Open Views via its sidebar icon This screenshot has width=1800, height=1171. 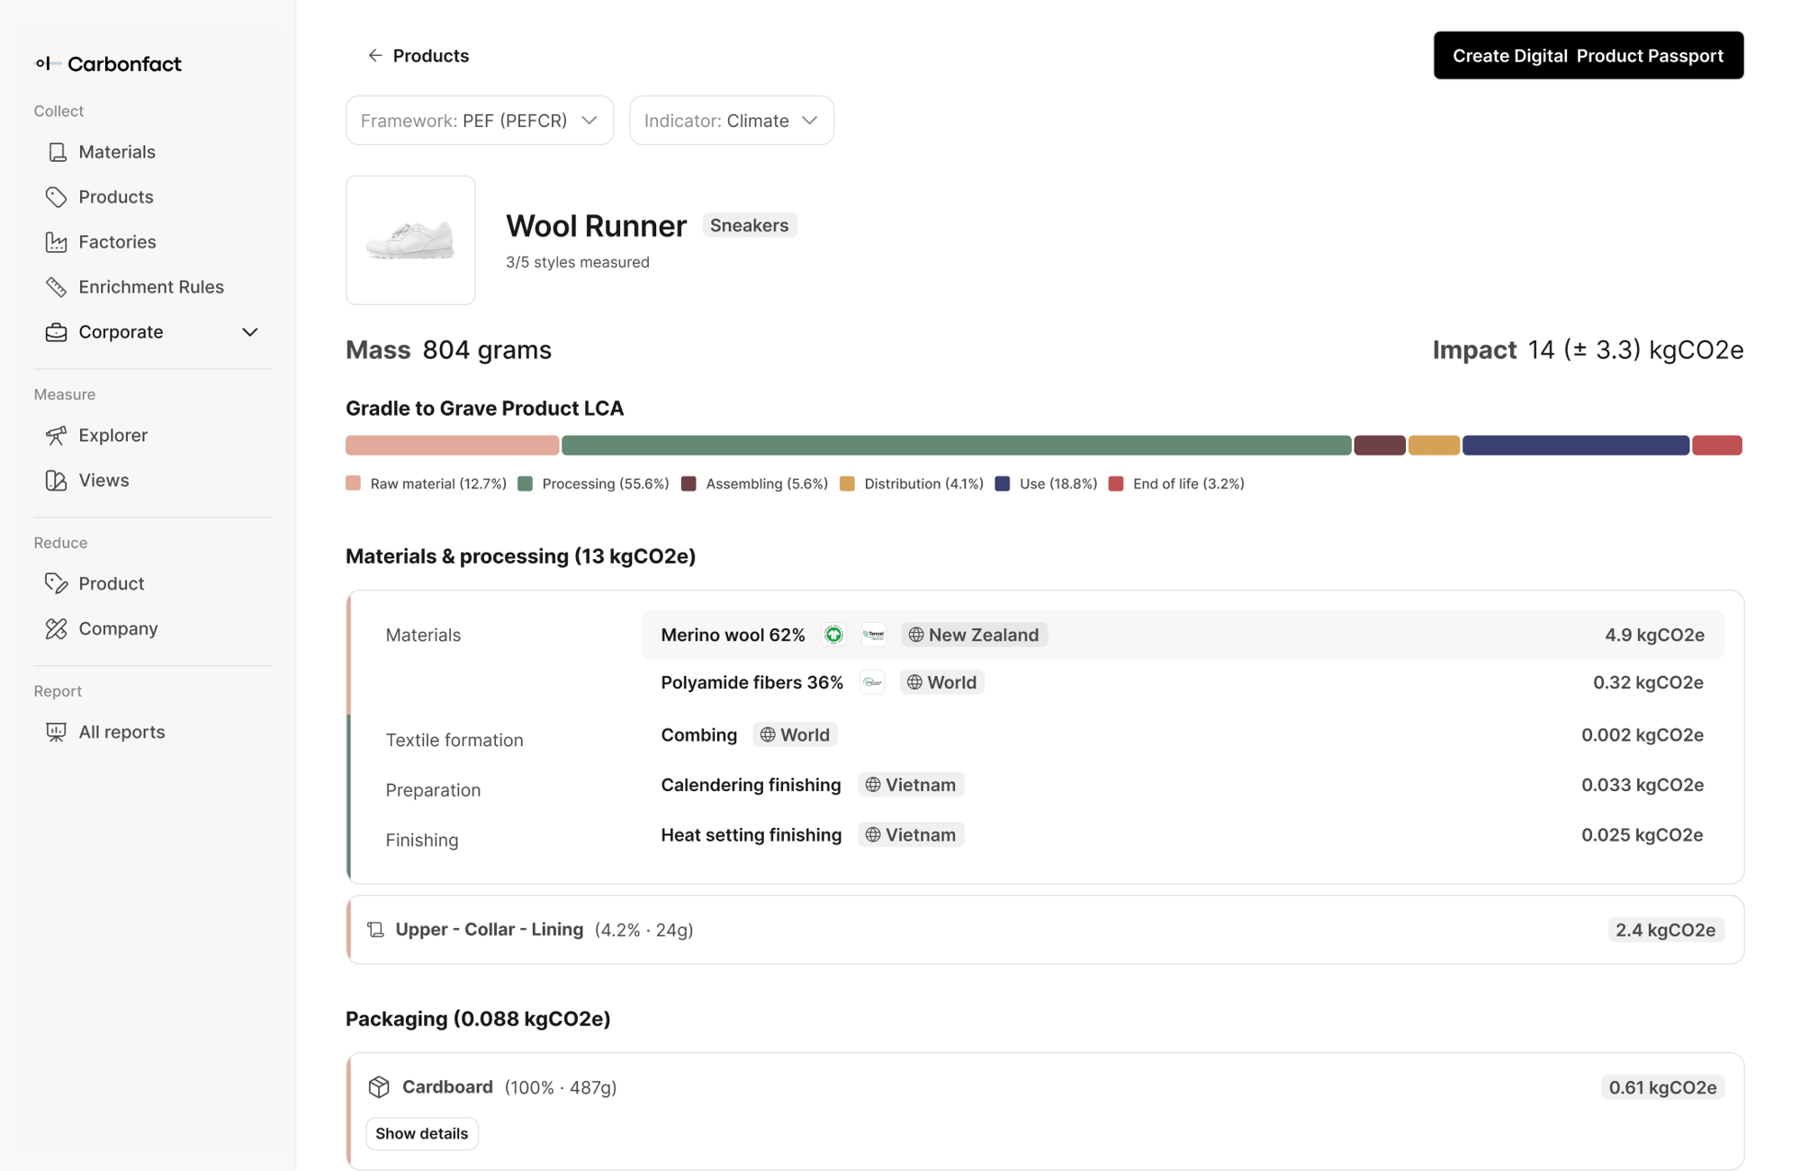point(57,481)
